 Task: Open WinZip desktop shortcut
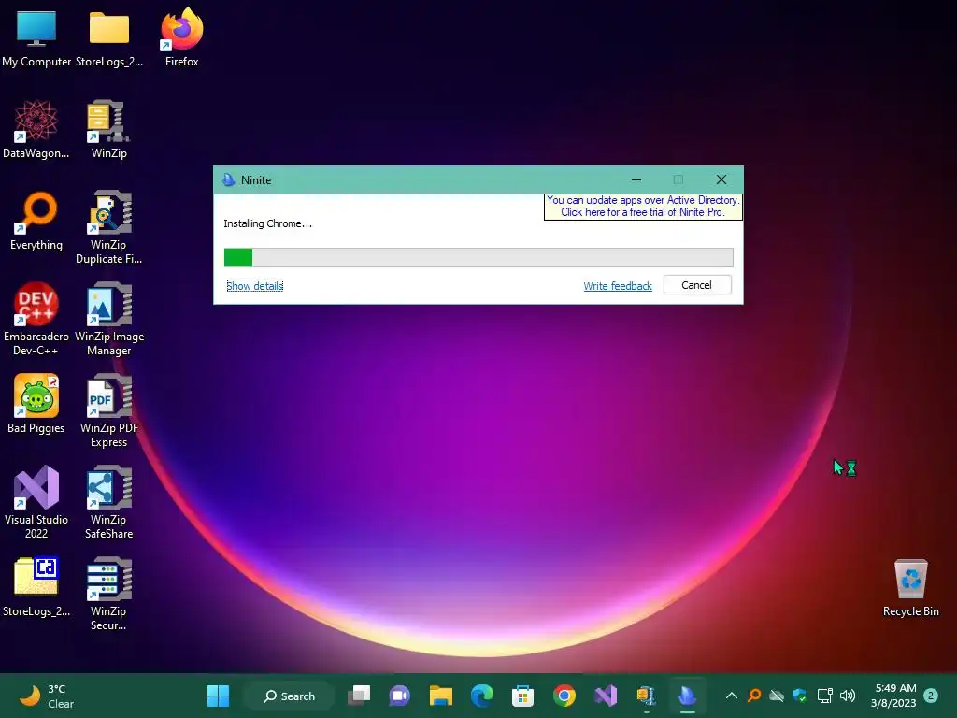(x=108, y=129)
